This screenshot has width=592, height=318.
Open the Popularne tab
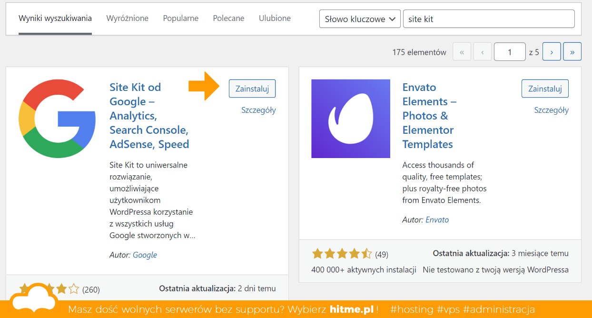(181, 18)
